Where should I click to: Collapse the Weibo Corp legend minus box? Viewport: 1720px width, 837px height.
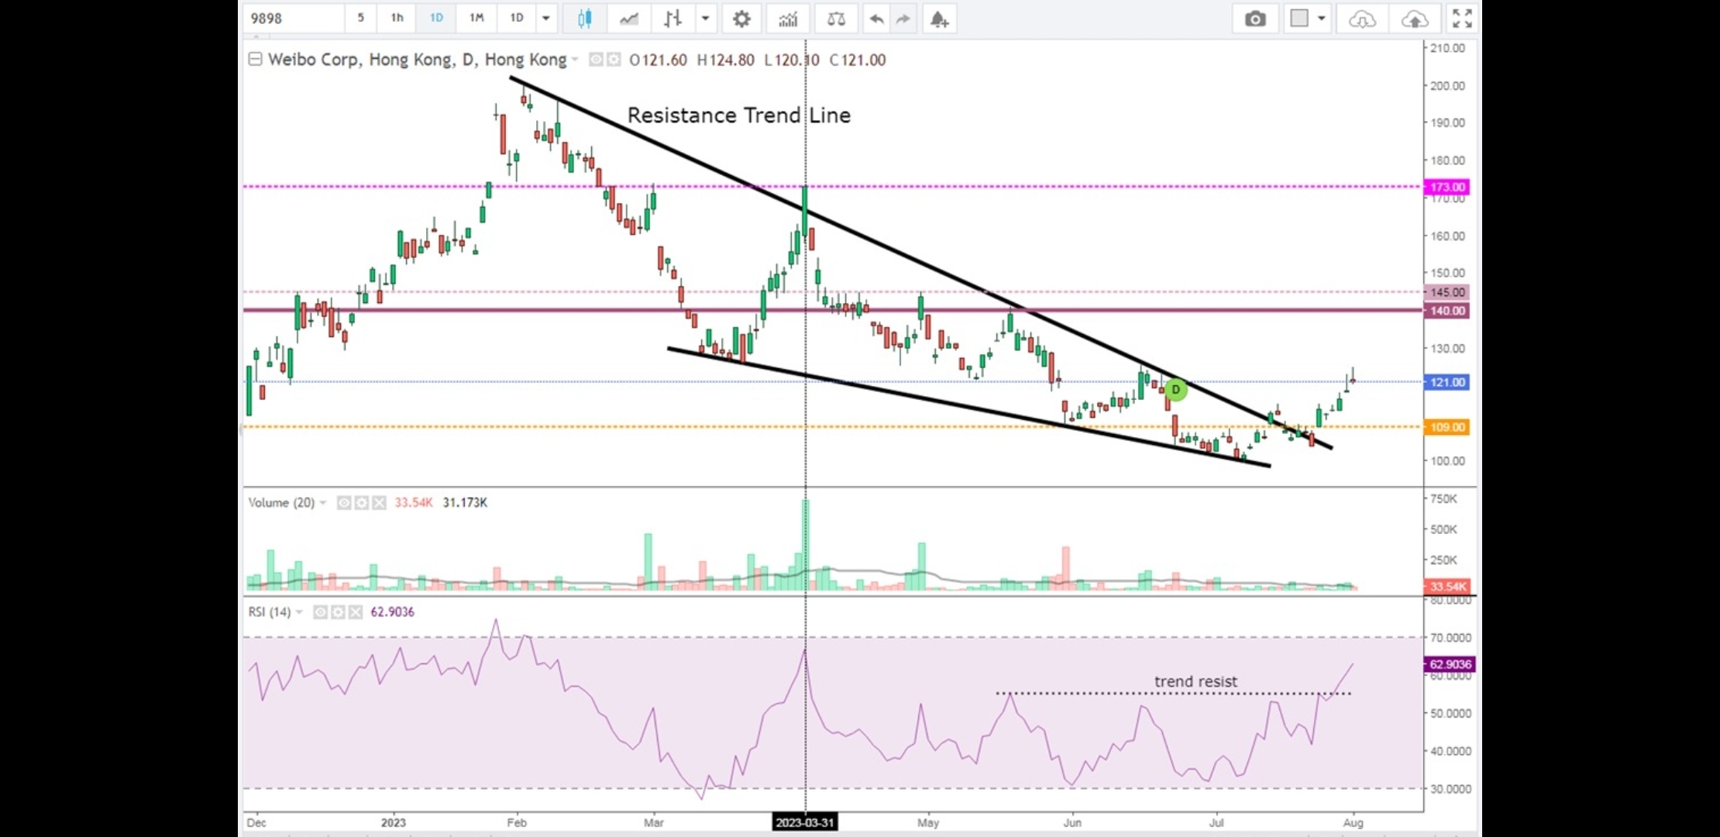255,59
